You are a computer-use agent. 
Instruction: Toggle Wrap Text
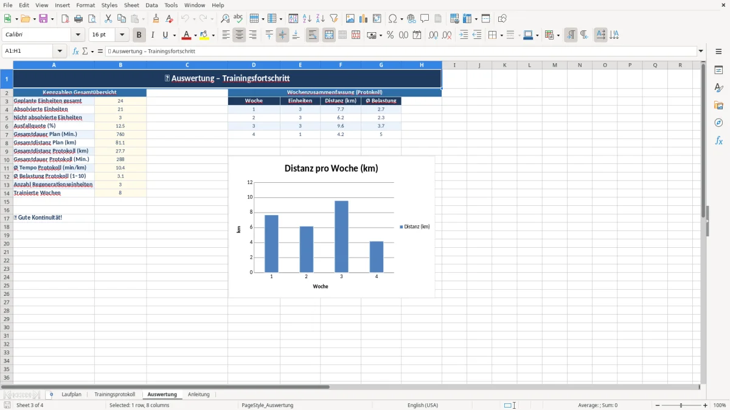pyautogui.click(x=312, y=35)
